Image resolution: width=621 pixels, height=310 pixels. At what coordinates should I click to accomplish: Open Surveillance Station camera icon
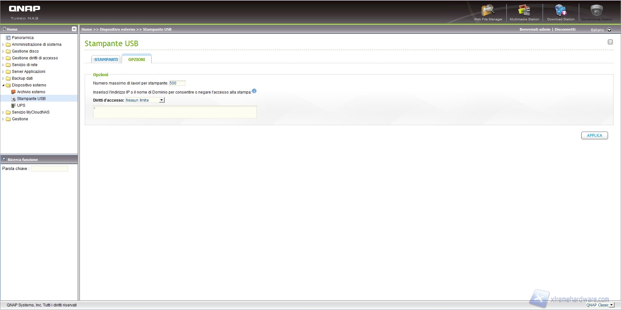coord(597,11)
